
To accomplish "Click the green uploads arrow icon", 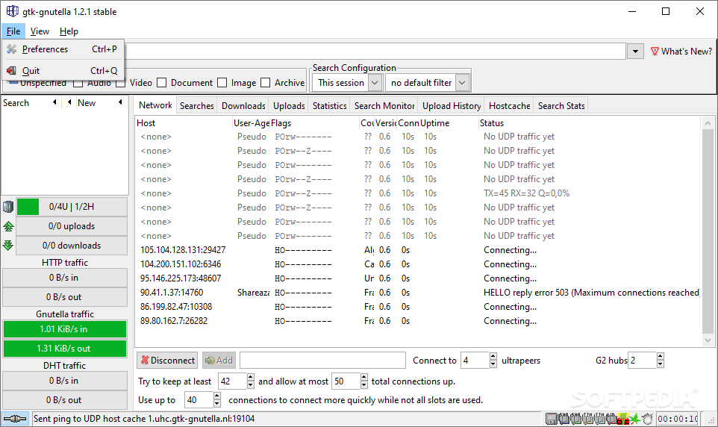I will point(8,226).
